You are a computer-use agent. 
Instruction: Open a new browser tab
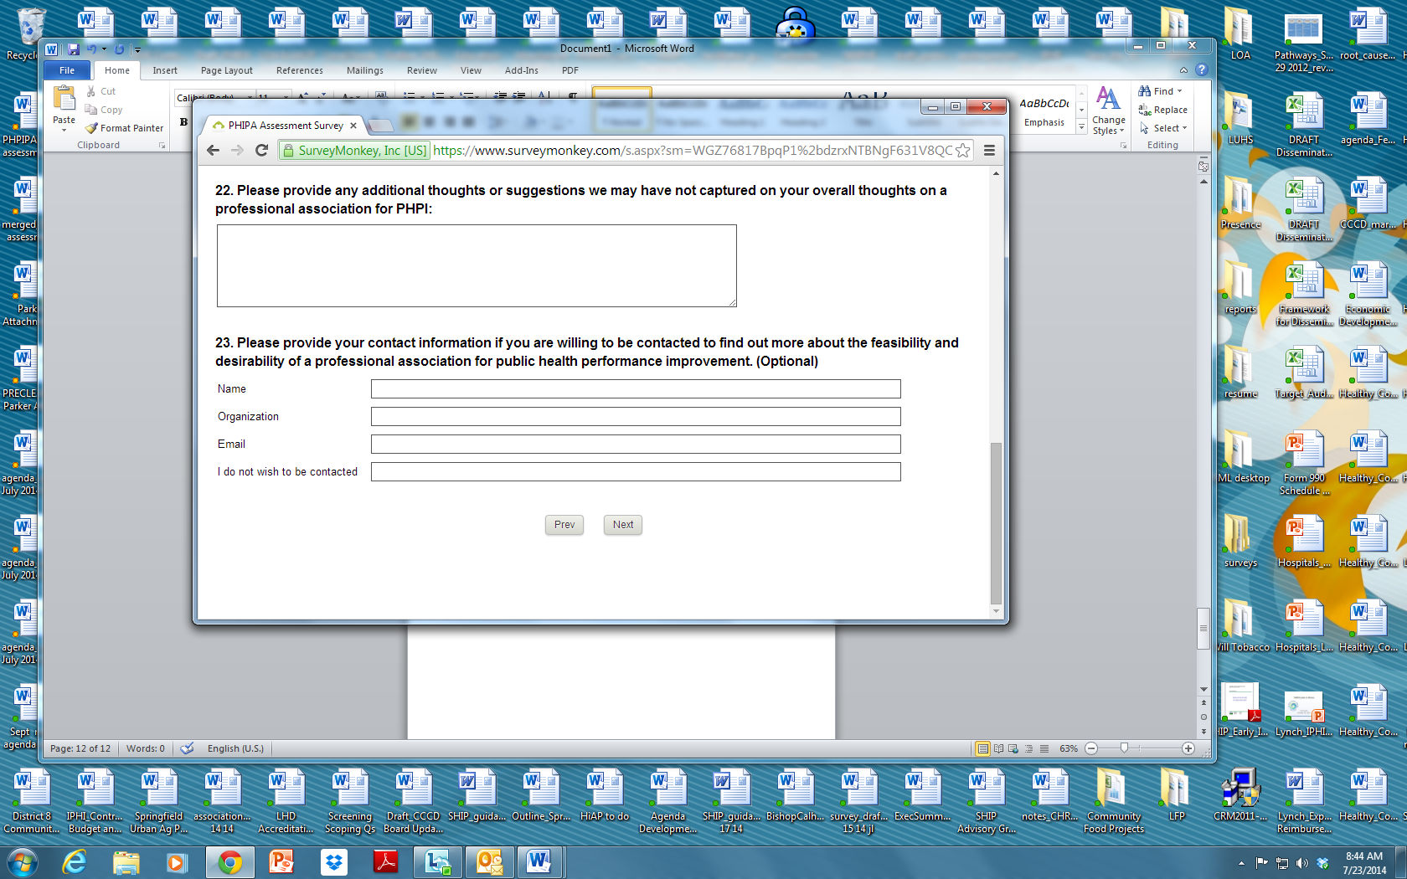click(x=380, y=126)
